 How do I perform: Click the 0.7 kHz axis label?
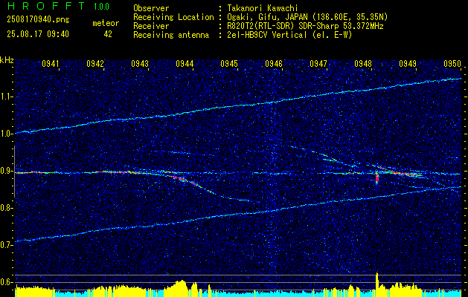click(x=7, y=245)
